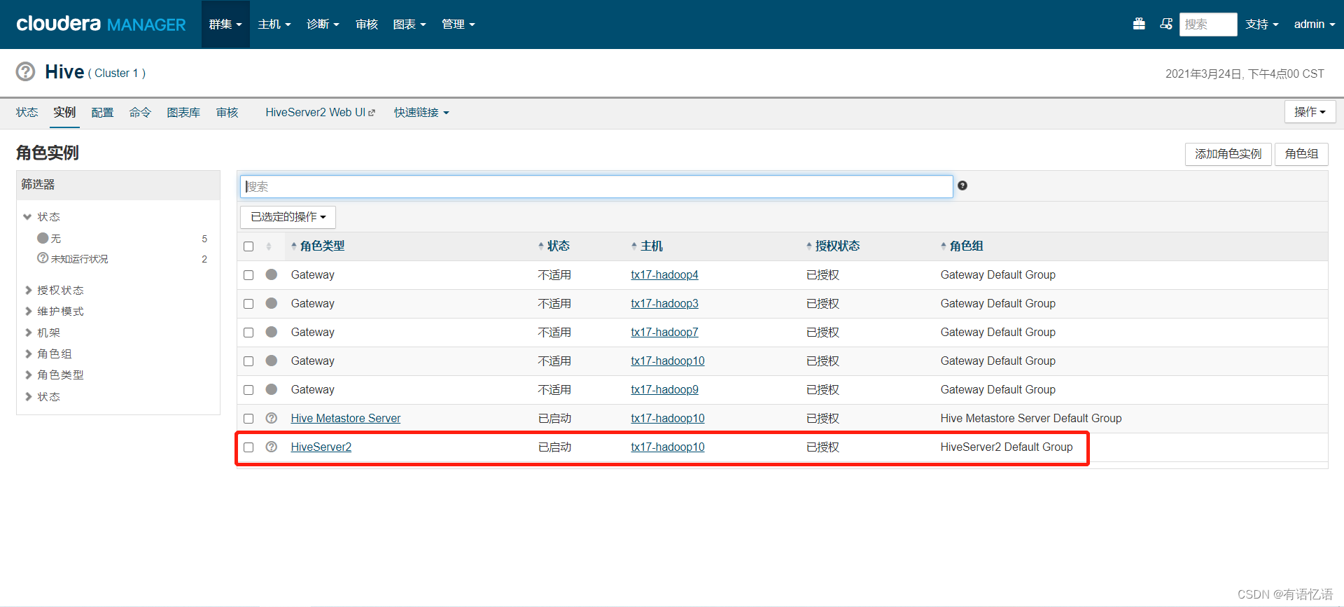Switch to the 状态 tab

coord(27,113)
